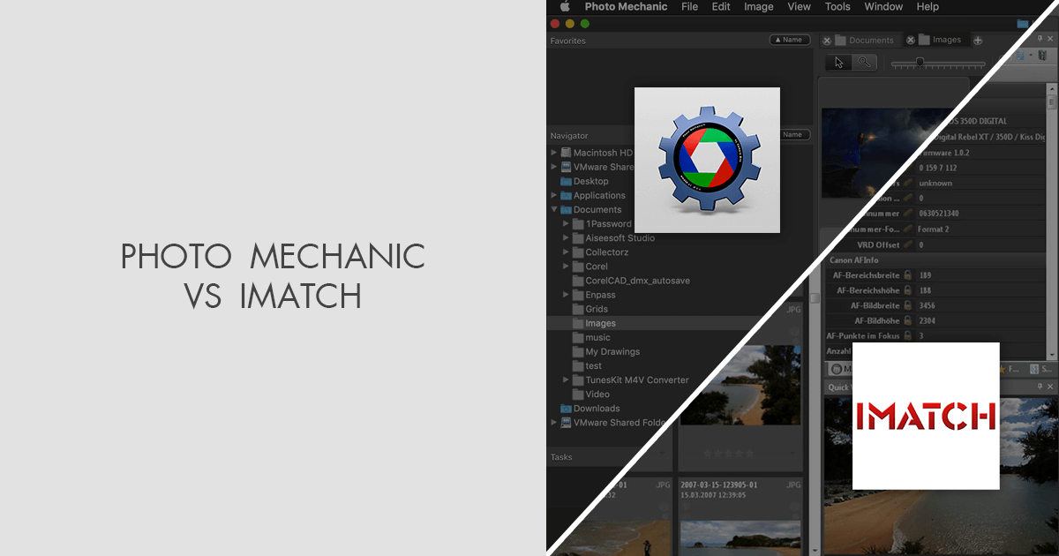Collapse the Documents folder in Navigator

[555, 209]
